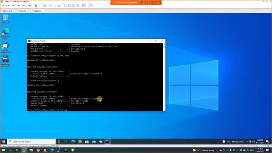Click the guest network tray icon

point(250,142)
